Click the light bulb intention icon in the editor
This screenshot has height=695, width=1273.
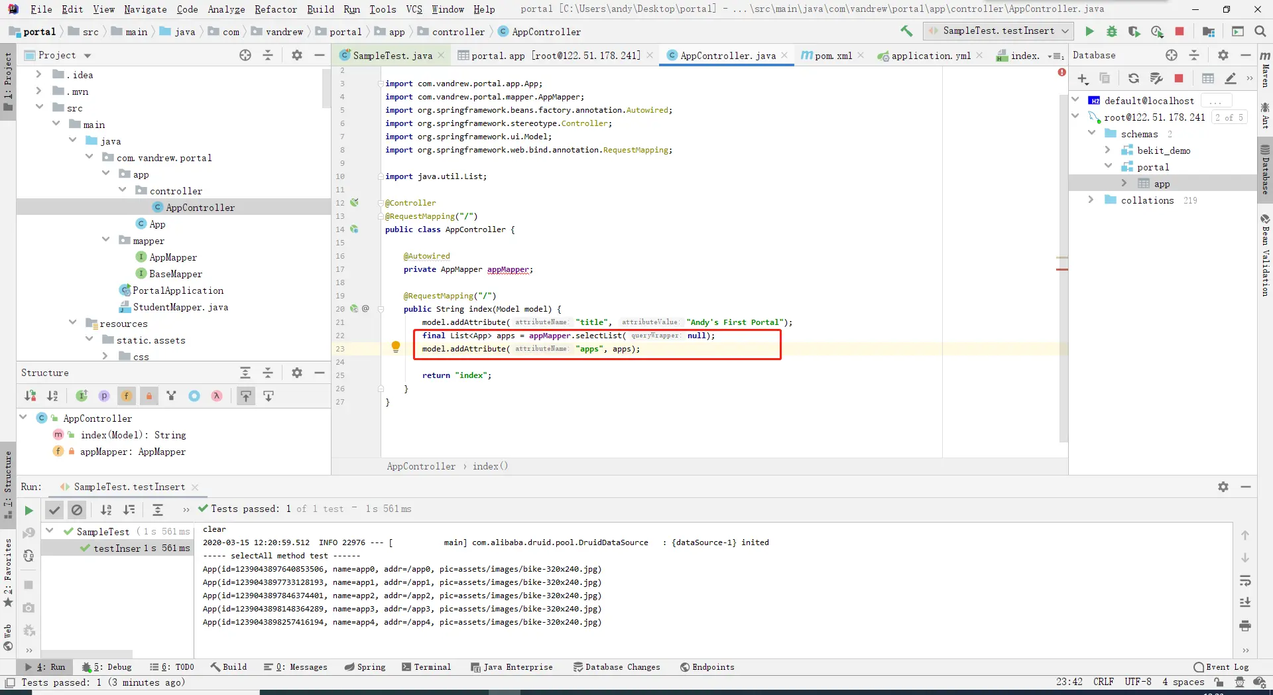[396, 346]
